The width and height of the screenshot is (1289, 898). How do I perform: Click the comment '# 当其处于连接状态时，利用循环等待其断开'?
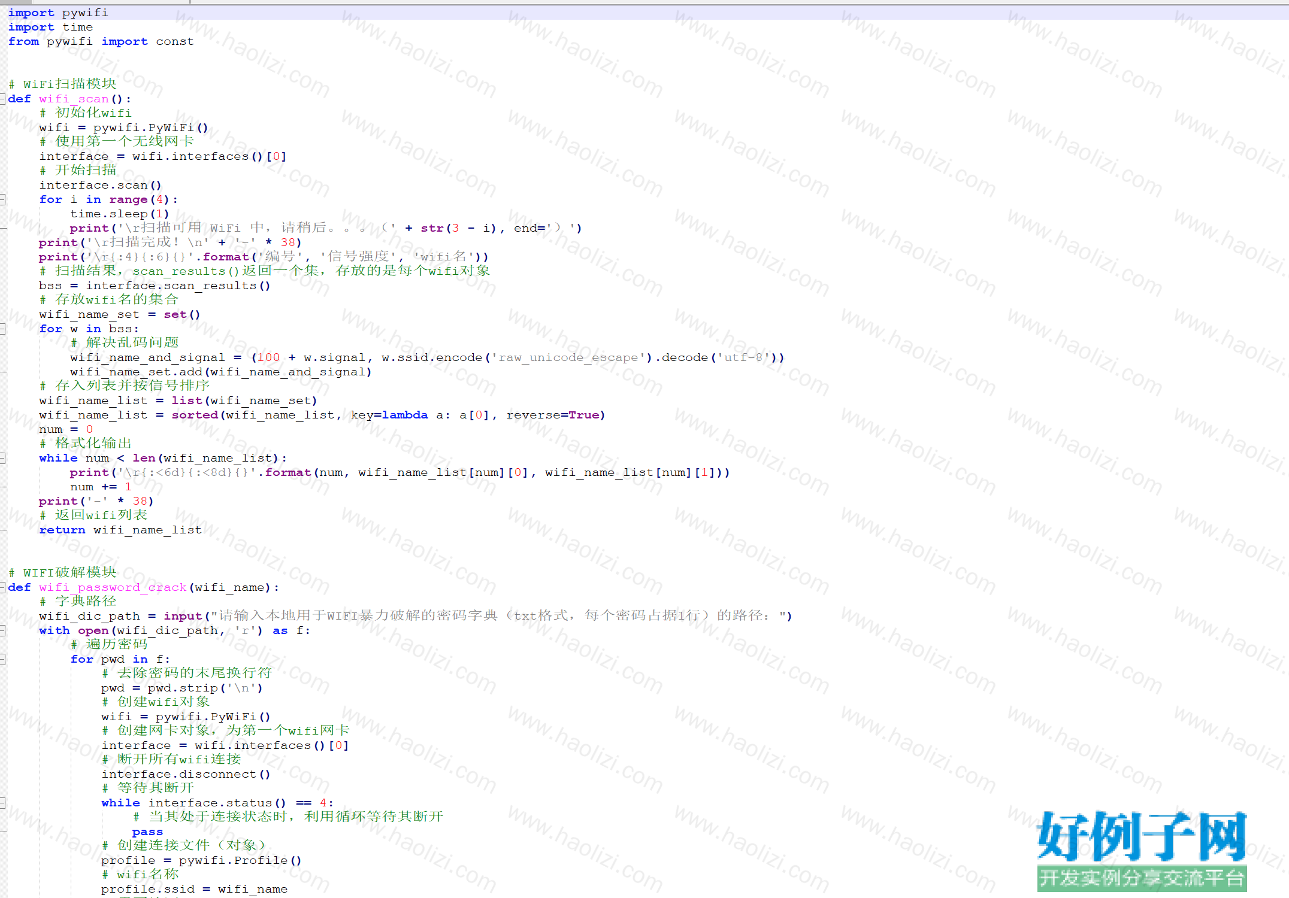pyautogui.click(x=288, y=817)
